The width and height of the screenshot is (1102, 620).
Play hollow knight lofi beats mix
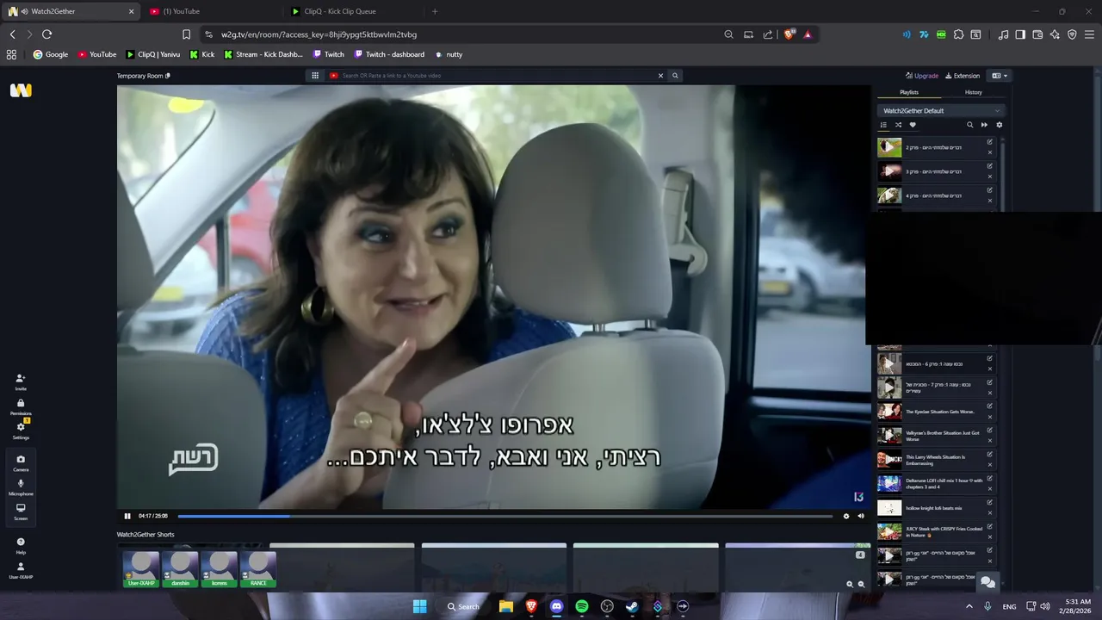pyautogui.click(x=889, y=508)
